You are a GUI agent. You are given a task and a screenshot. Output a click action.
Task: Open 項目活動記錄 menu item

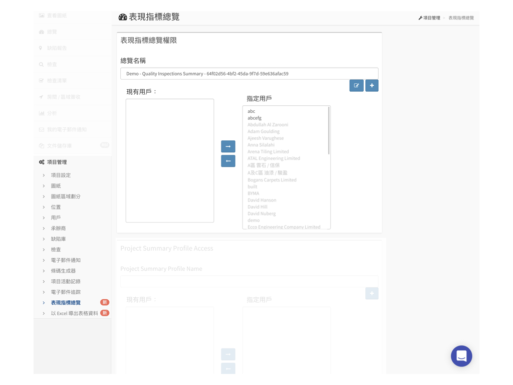[x=66, y=282]
